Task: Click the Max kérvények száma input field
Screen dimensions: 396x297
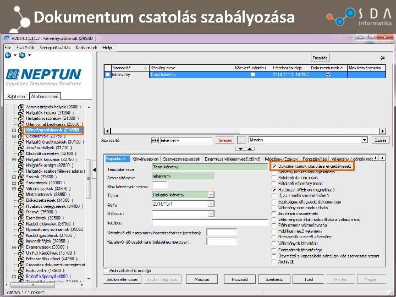Action: [x=159, y=185]
